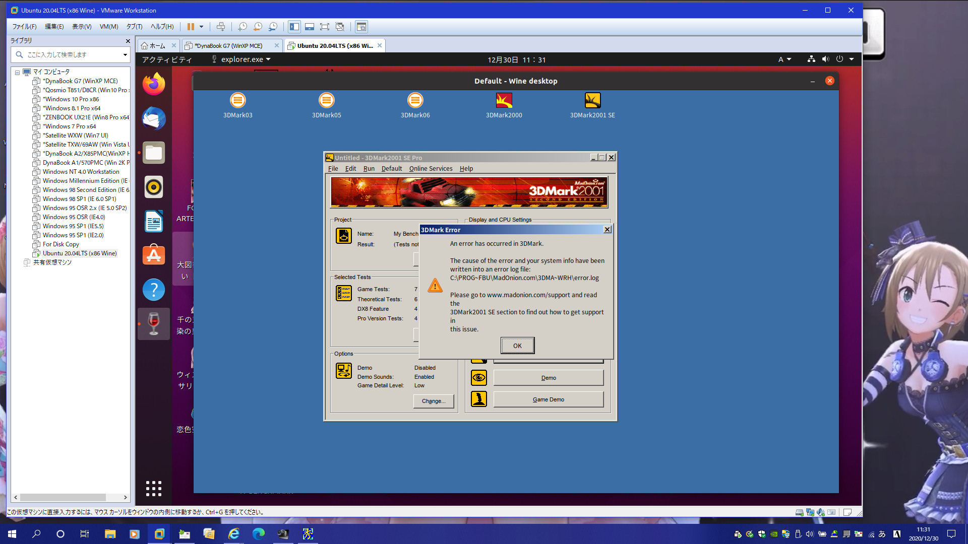This screenshot has height=544, width=968.
Task: Open the 3DMark2000 desktop shortcut
Action: [x=504, y=105]
